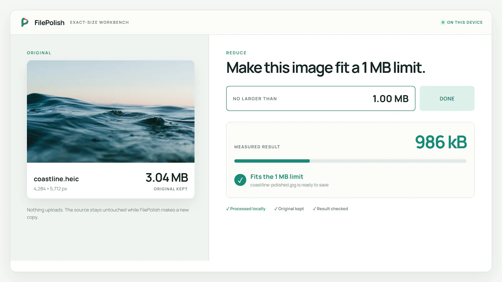This screenshot has width=502, height=282.
Task: Click the Original kept indicator
Action: pyautogui.click(x=289, y=209)
